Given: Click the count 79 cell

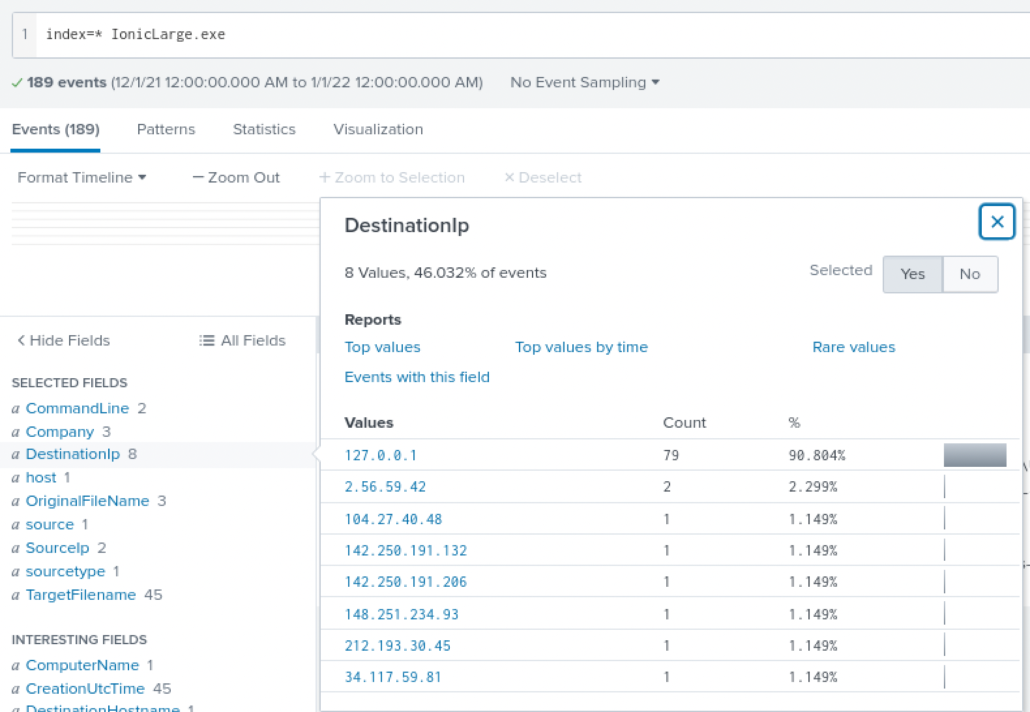Looking at the screenshot, I should (x=671, y=455).
